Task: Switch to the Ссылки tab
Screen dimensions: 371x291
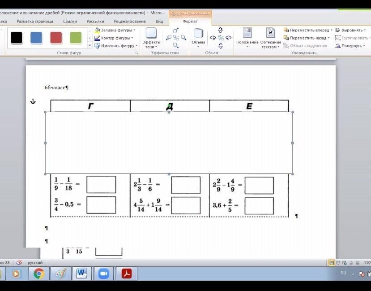Action: point(70,22)
